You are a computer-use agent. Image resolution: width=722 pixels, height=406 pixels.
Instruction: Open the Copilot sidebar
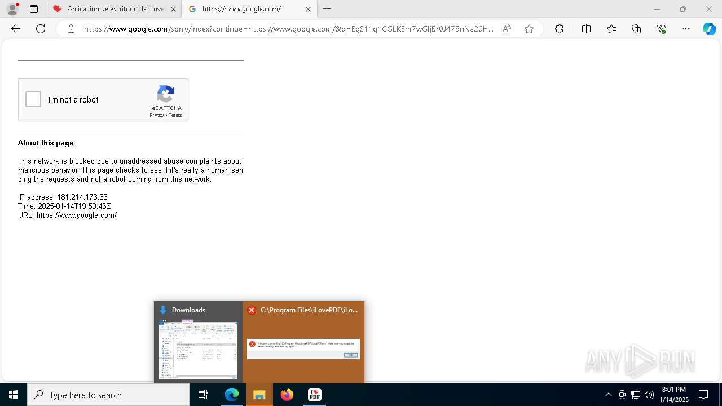[x=709, y=29]
